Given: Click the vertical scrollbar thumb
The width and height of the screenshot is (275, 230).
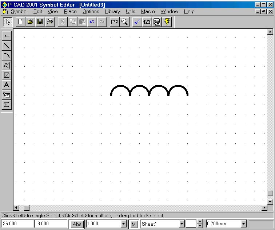Looking at the screenshot, I should [270, 193].
